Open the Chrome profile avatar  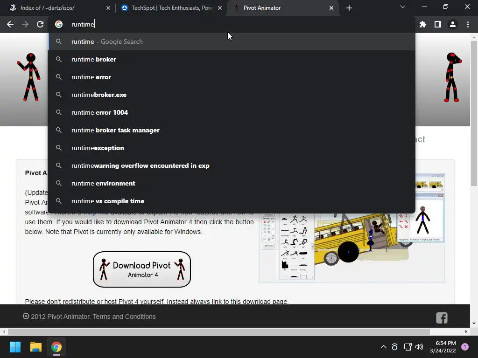[x=453, y=24]
